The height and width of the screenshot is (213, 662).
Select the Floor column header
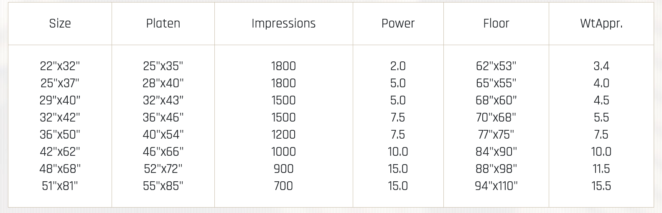(496, 23)
